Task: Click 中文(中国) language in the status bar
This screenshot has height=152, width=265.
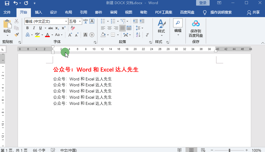Action: pyautogui.click(x=69, y=150)
